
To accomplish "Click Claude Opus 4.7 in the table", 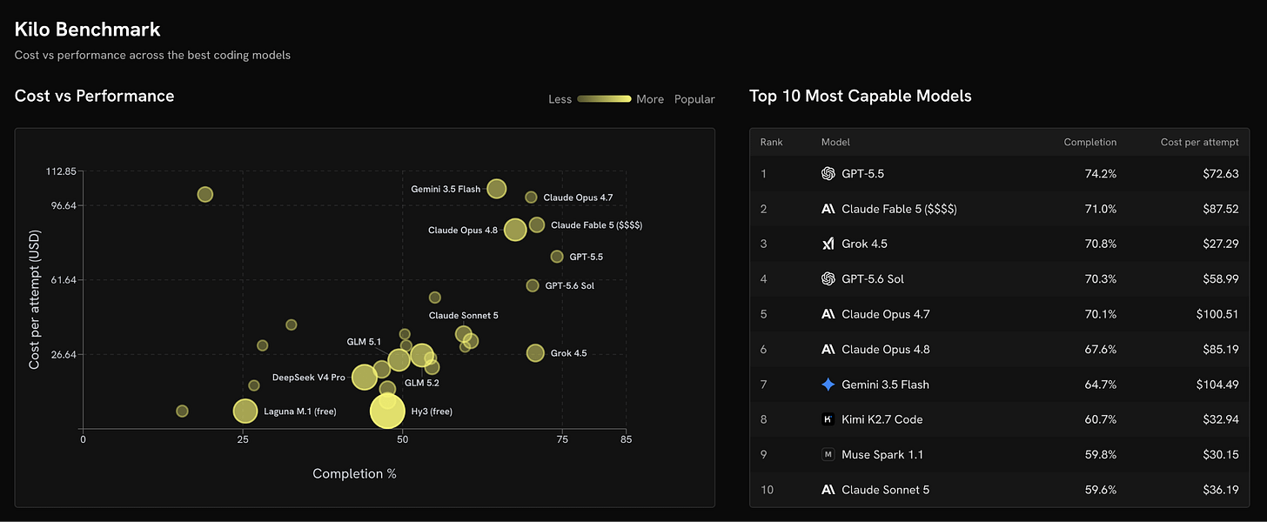I will 886,314.
